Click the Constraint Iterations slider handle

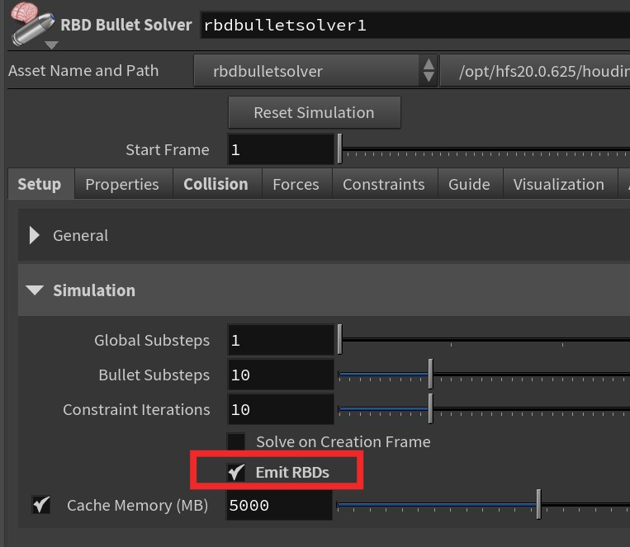tap(431, 409)
